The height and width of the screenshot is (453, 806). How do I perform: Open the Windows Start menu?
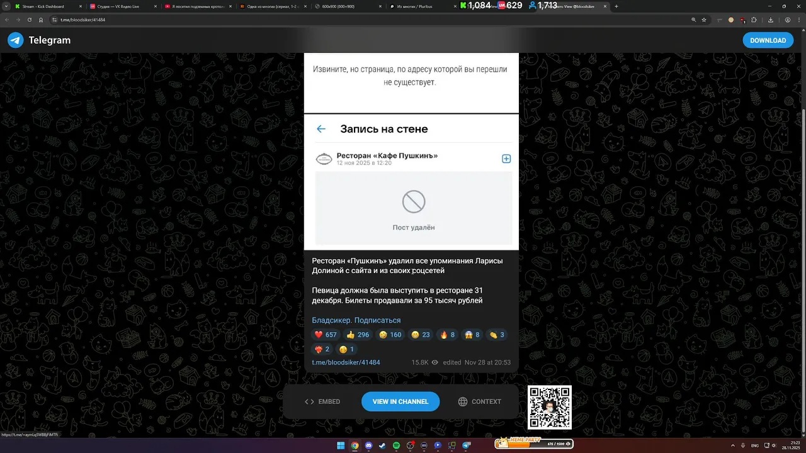pyautogui.click(x=341, y=445)
